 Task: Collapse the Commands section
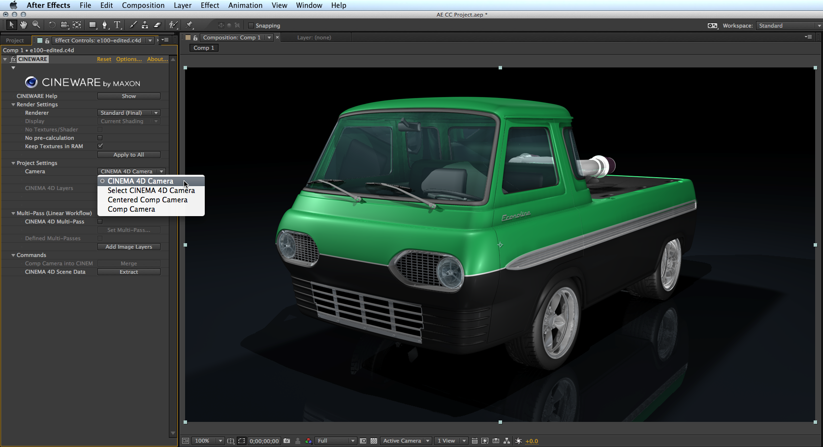click(13, 255)
